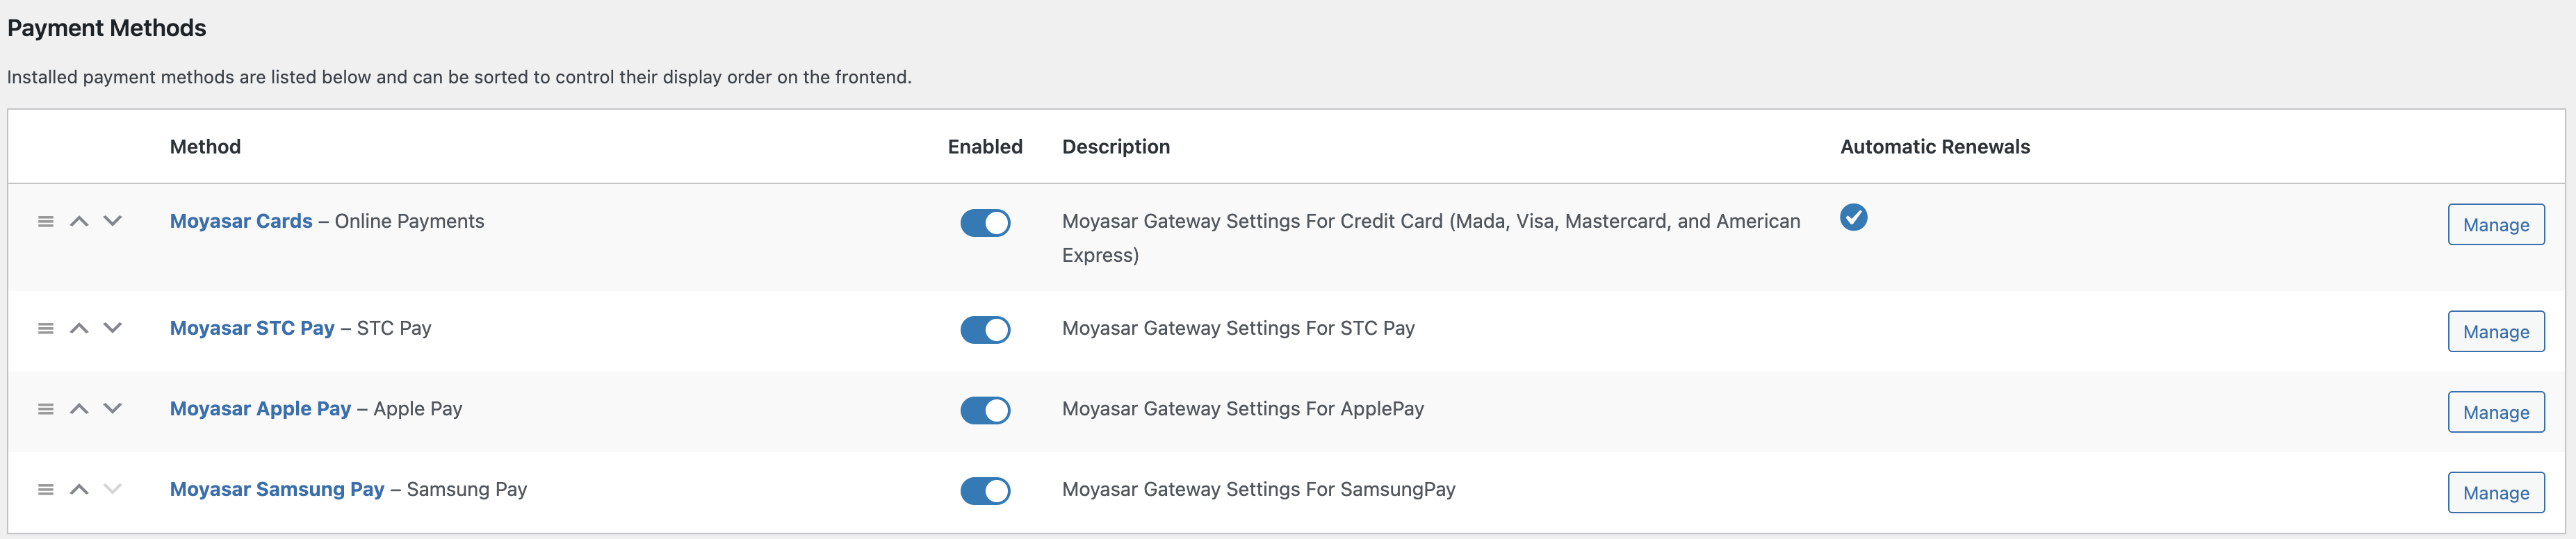The image size is (2576, 539).
Task: Disable the Moyasar Cards payment toggle
Action: point(985,223)
